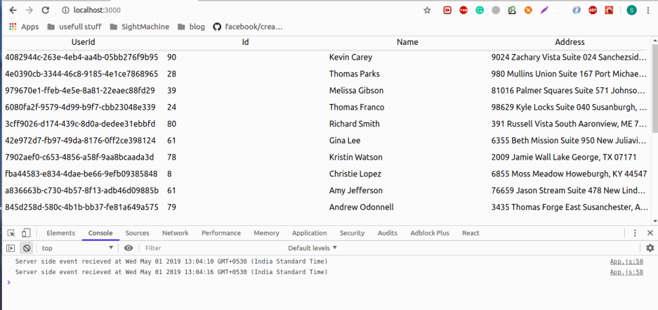Screen dimensions: 658x310
Task: Open the SightMachine bookmark folder
Action: [139, 27]
